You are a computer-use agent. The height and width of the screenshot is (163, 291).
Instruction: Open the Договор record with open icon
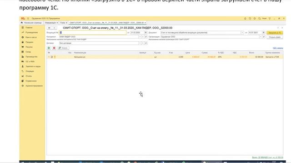click(146, 43)
